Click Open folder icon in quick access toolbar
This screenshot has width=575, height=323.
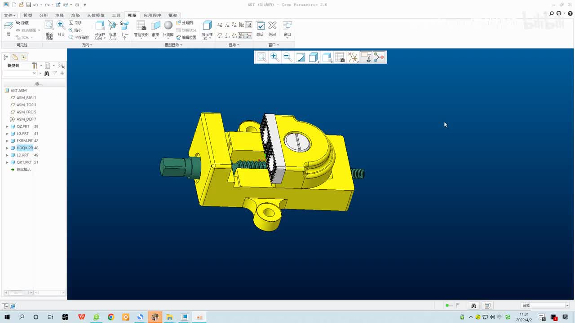[x=21, y=5]
